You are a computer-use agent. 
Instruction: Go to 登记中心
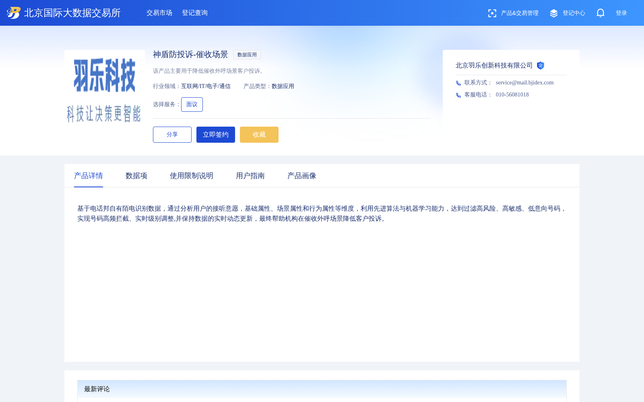coord(574,13)
